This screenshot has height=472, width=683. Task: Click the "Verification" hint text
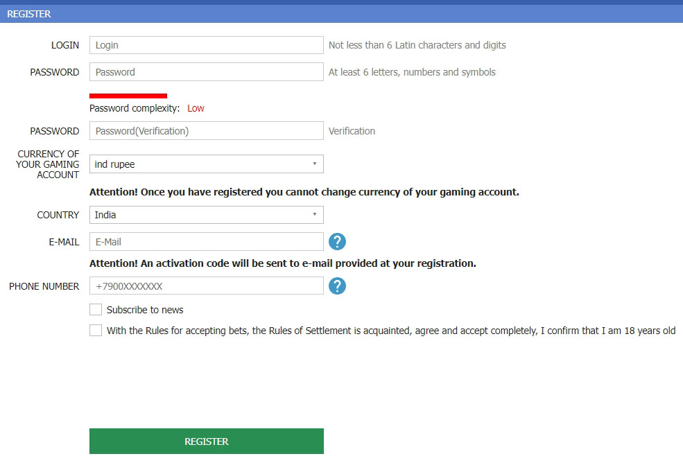pyautogui.click(x=352, y=131)
